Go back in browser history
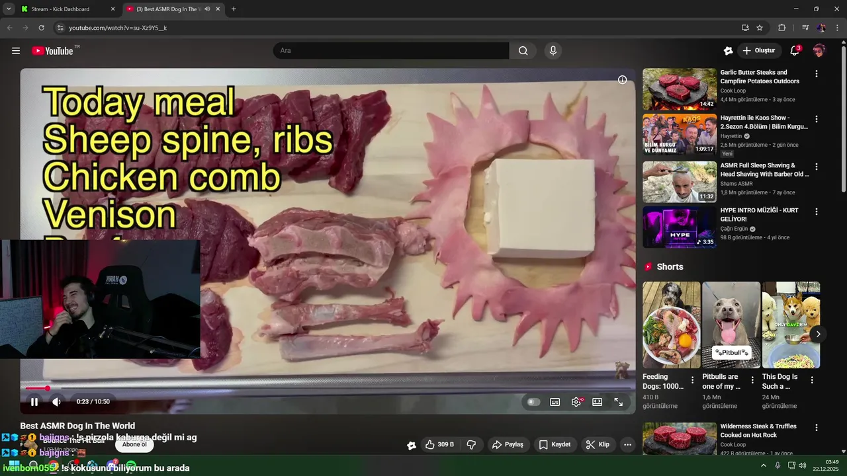Screen dimensions: 847x476 [9, 28]
